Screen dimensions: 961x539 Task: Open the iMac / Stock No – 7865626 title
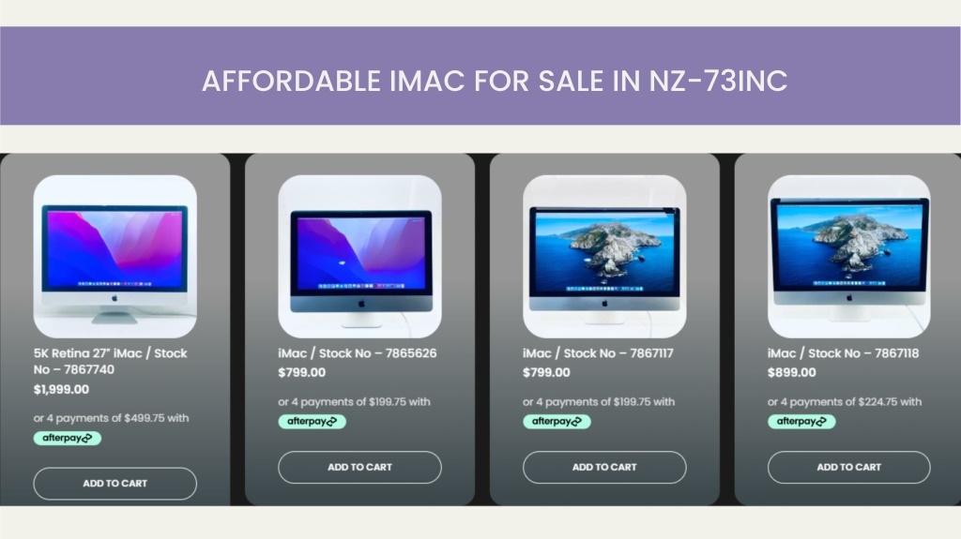click(358, 353)
